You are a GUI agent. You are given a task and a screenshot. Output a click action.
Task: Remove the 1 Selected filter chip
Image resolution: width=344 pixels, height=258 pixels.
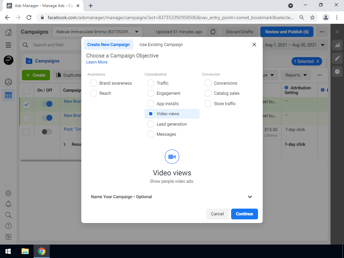point(318,61)
